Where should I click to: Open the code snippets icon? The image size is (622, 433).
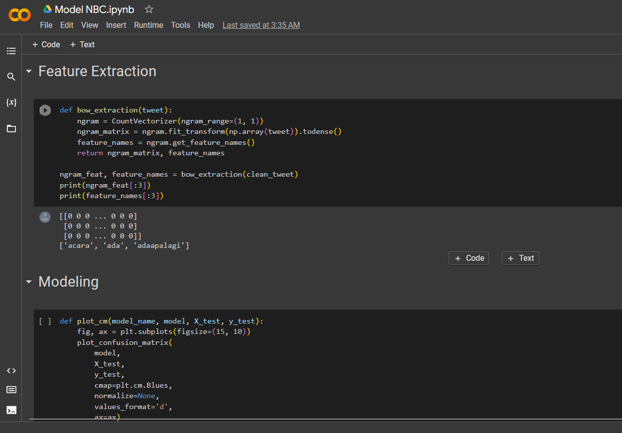pyautogui.click(x=11, y=371)
